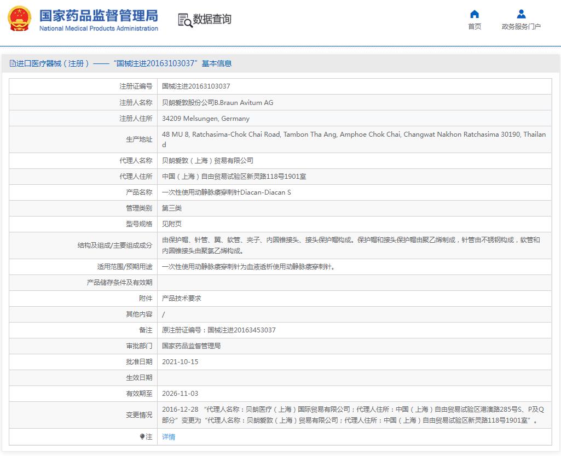Click the 代理人住所 row label
The image size is (561, 456).
coord(136,177)
